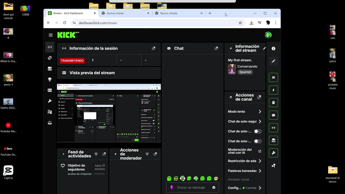Click the pencil edit icon in right toolbar
This screenshot has height=194, width=345.
pyautogui.click(x=273, y=61)
